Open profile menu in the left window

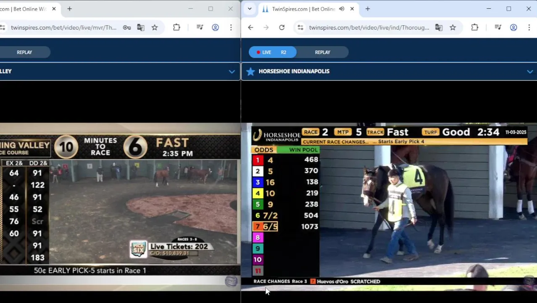coord(215,27)
